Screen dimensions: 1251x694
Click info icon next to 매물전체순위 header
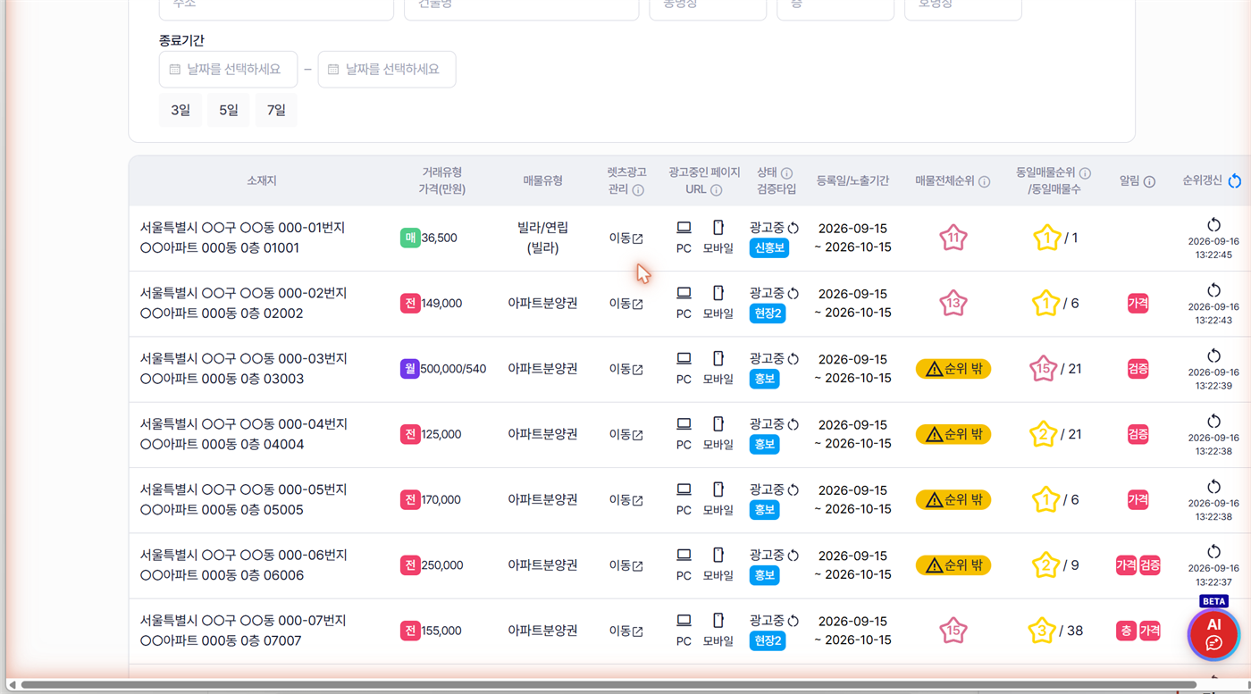[984, 181]
